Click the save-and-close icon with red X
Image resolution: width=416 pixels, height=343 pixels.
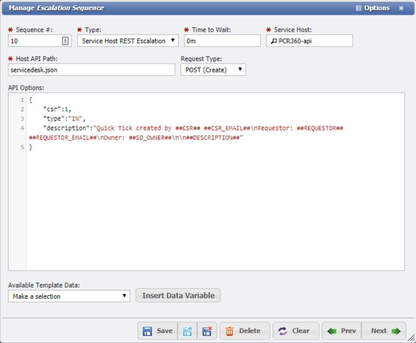tap(207, 331)
